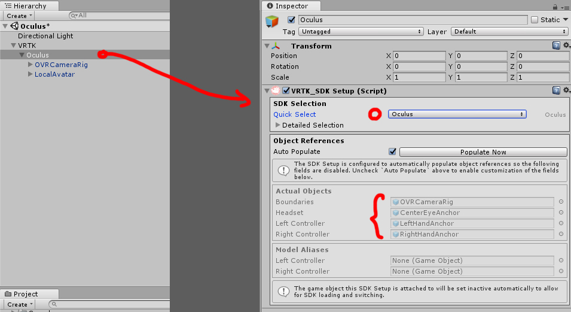Disable the VRTK_SDK Setup script checkbox
This screenshot has width=571, height=312.
pyautogui.click(x=286, y=90)
